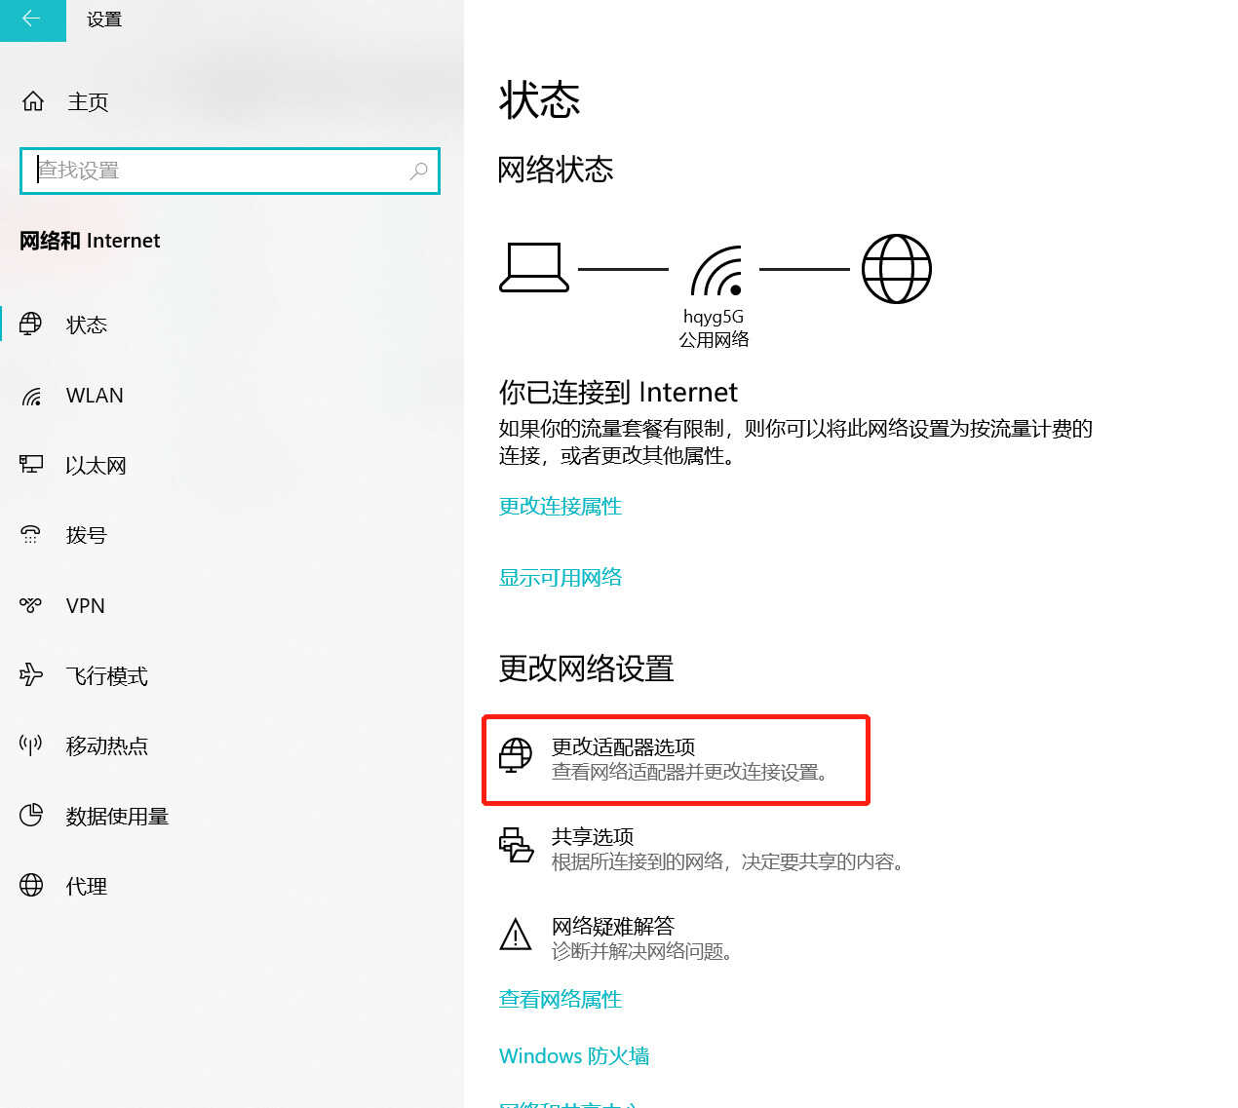Viewport: 1238px width, 1108px height.
Task: Click the 查找设置 search field
Action: click(x=230, y=171)
